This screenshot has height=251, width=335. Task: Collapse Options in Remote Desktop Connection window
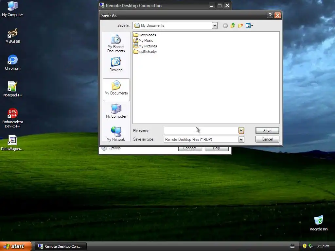[x=111, y=148]
